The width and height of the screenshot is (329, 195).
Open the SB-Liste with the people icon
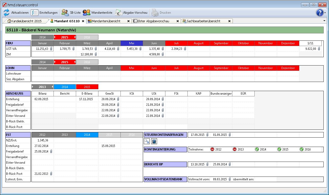click(64, 12)
